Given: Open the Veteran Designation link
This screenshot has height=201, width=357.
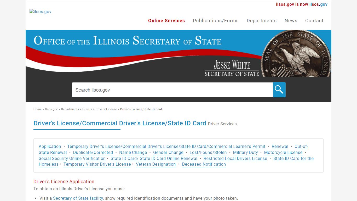Looking at the screenshot, I should coord(156,164).
